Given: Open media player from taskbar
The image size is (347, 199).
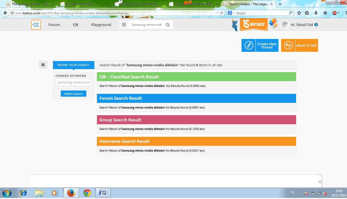Looking at the screenshot, I should tap(55, 193).
